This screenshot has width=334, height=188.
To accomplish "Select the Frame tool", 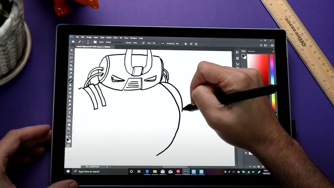I will pos(72,69).
